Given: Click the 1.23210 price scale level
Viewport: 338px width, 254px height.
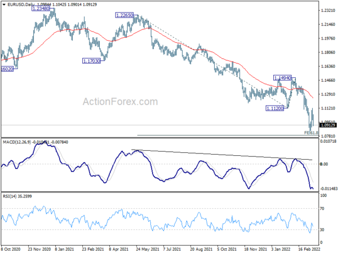Looking at the screenshot, I should 328,10.
